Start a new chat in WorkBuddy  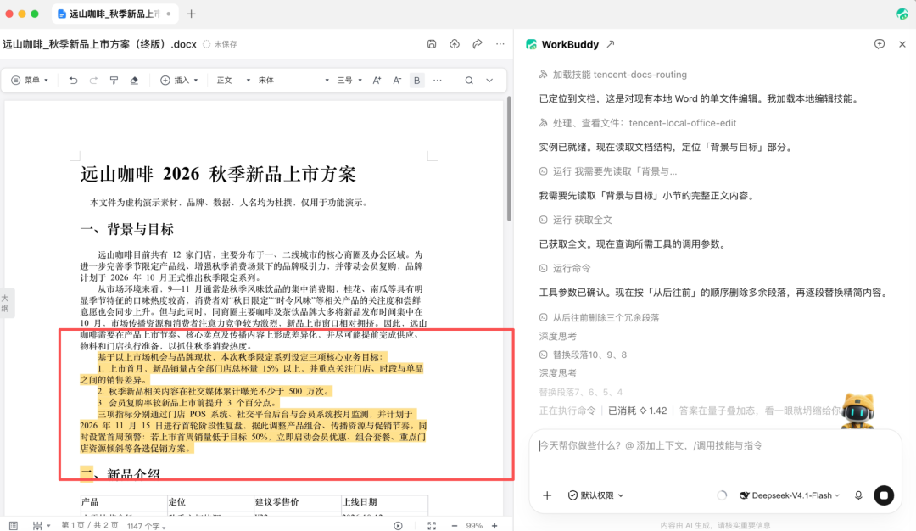coord(880,44)
